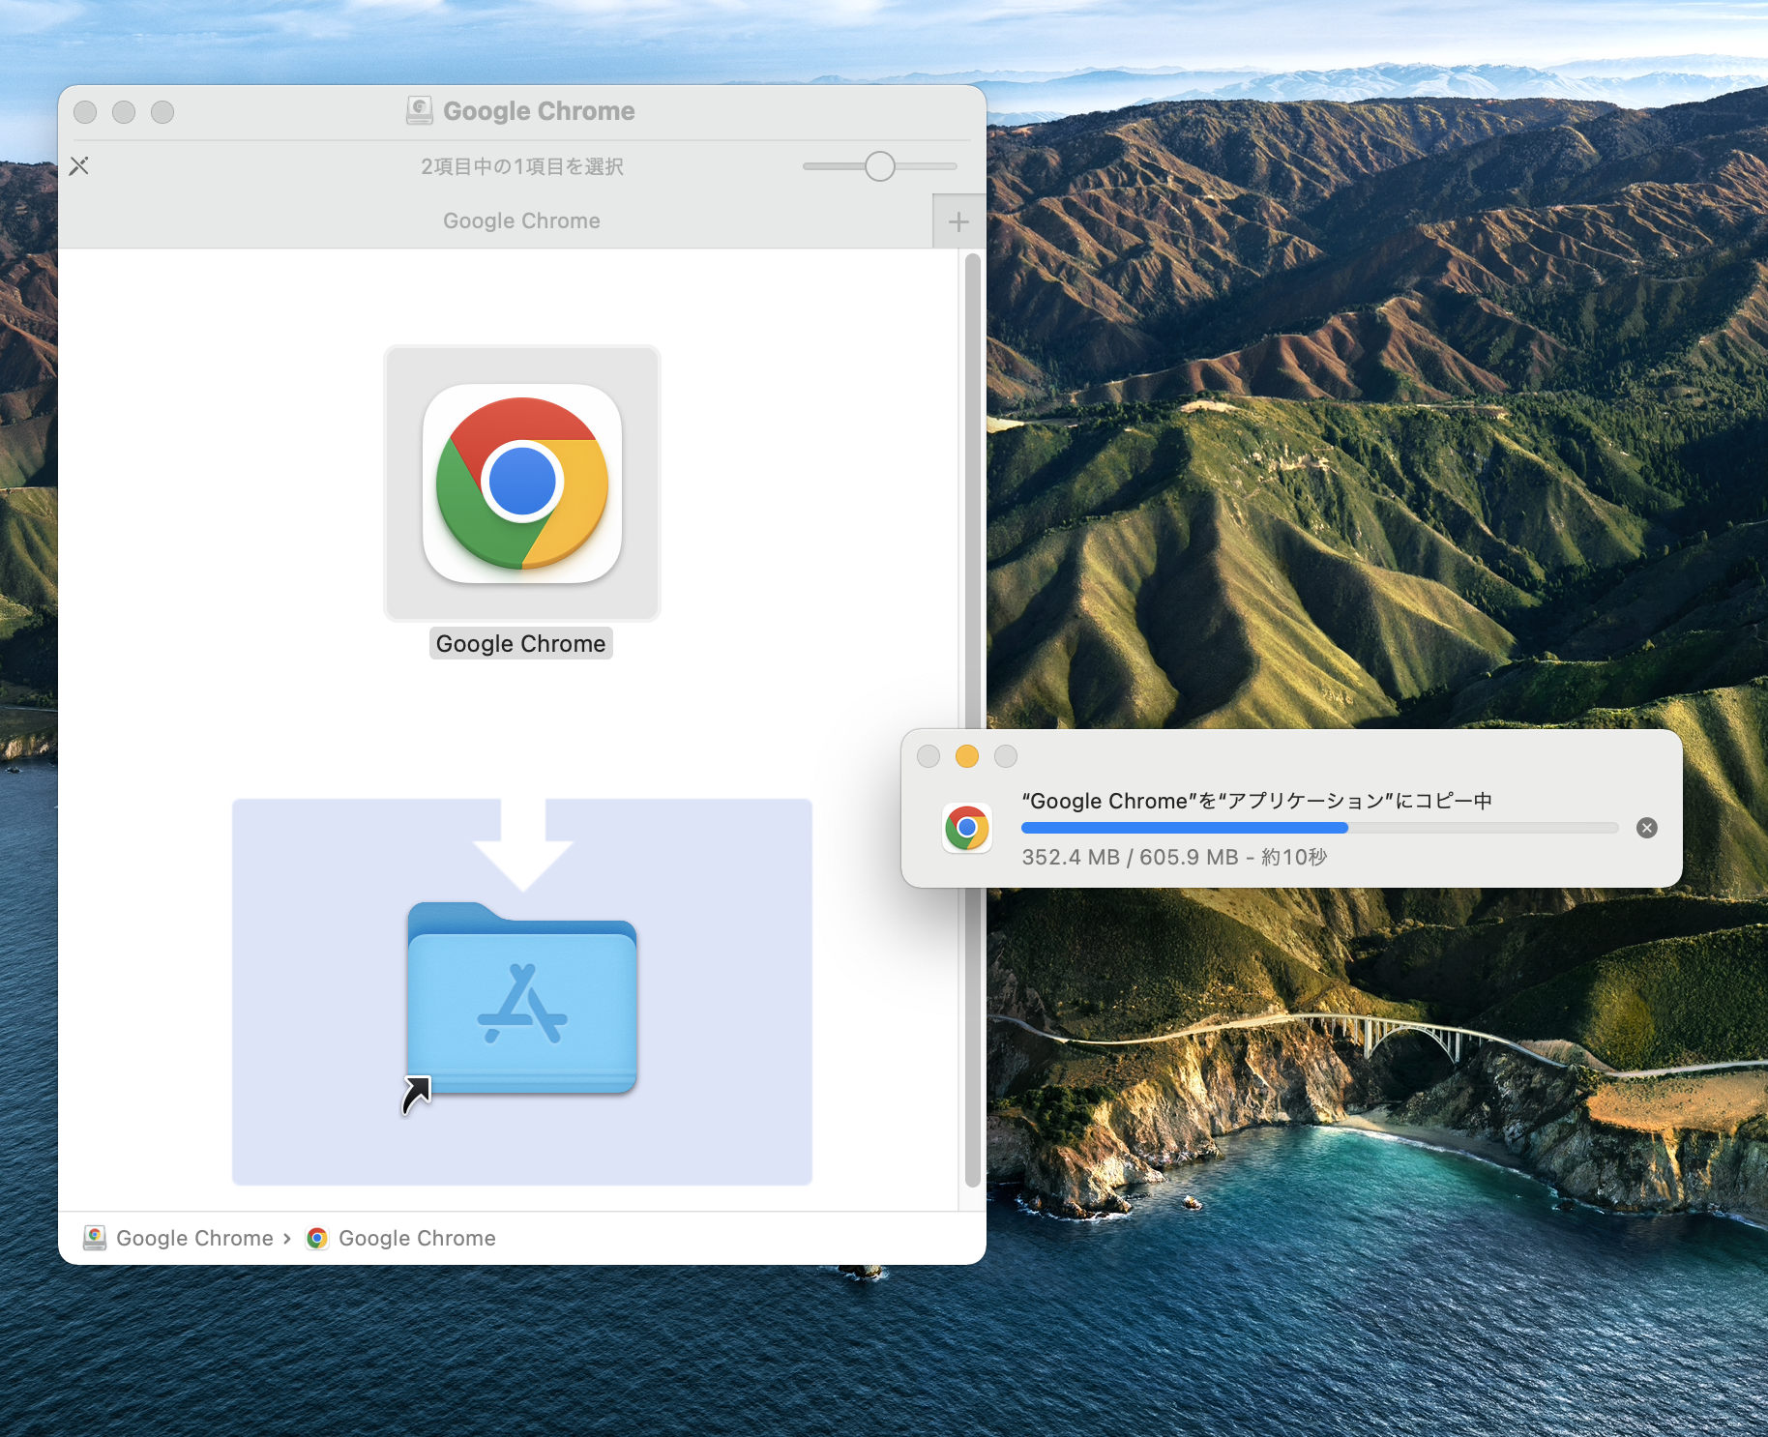Close the Google Chrome Finder window

[x=85, y=112]
